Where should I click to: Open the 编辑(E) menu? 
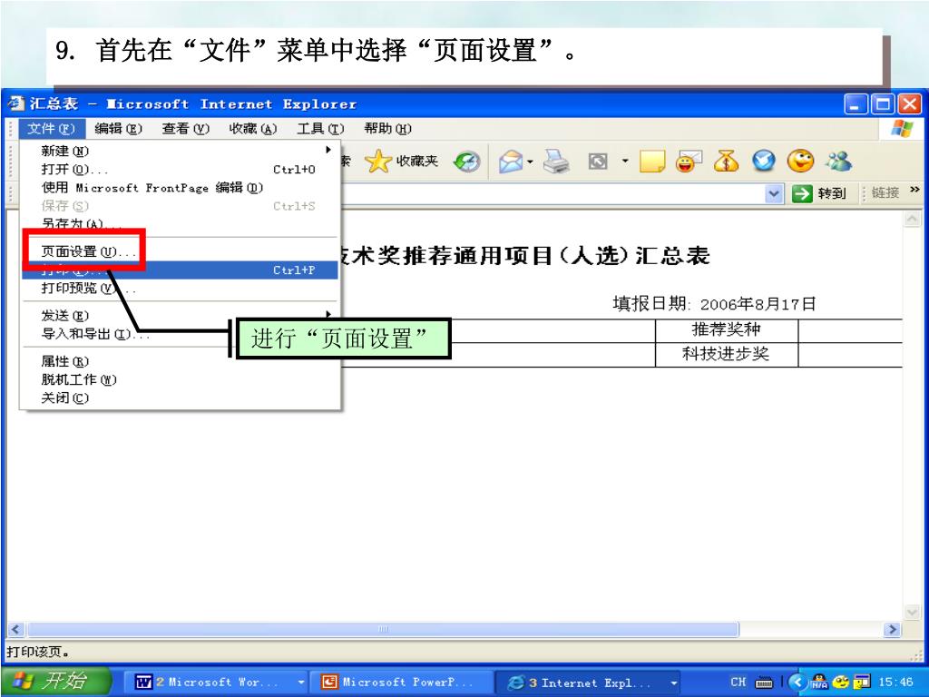pos(119,129)
